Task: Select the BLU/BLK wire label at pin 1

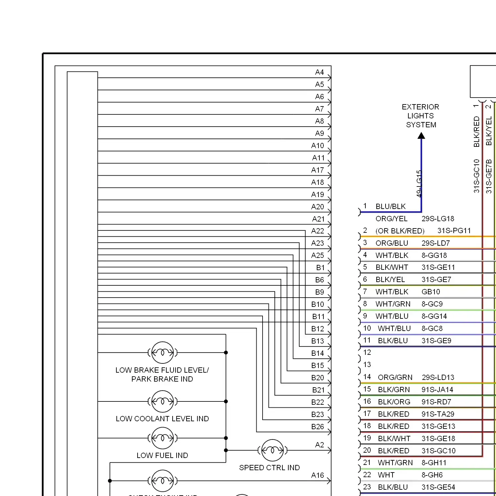Action: [391, 206]
